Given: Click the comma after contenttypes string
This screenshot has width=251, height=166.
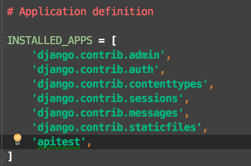Looking at the screenshot, I should tap(211, 87).
